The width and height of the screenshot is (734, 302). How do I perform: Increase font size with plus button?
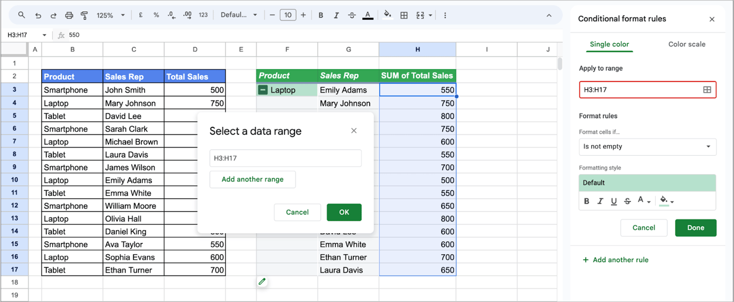click(303, 15)
